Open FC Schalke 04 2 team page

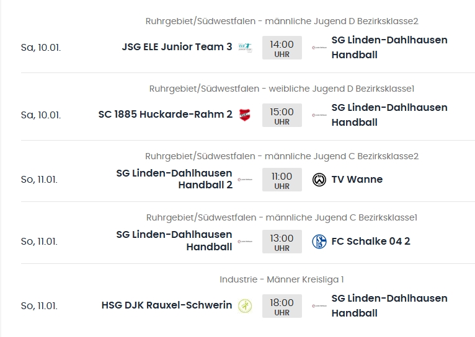pyautogui.click(x=371, y=242)
